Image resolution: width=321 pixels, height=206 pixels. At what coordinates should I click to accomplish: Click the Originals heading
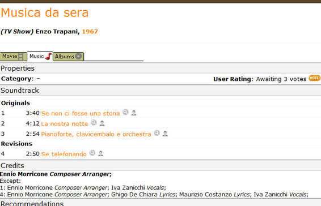[15, 103]
